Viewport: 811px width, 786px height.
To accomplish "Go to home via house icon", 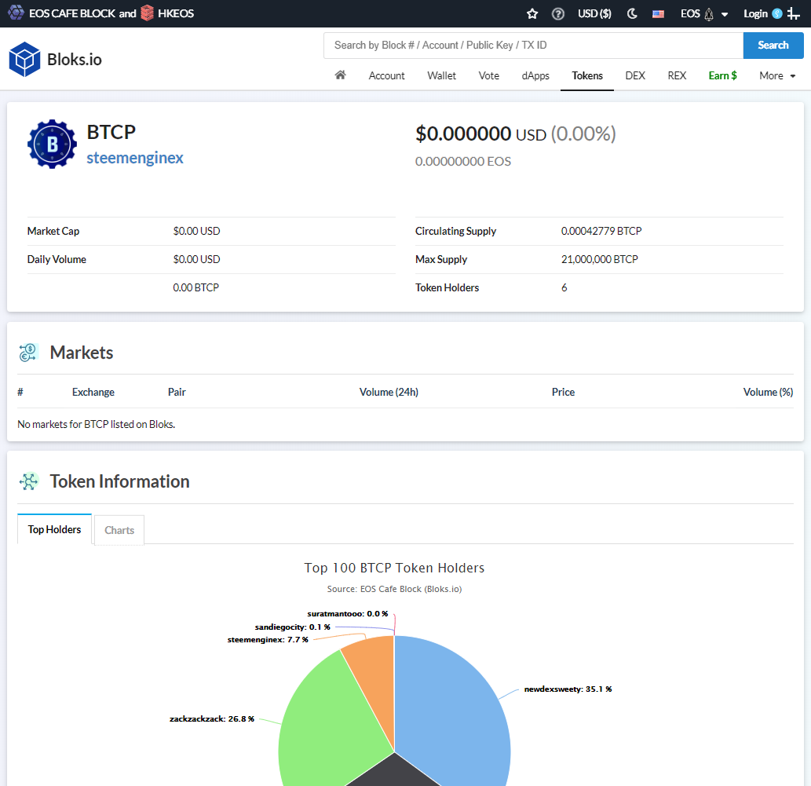I will (340, 75).
